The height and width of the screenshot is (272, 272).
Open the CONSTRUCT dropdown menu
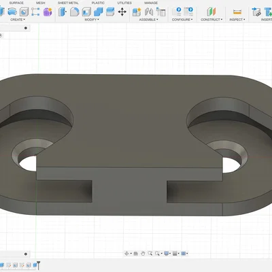point(211,20)
